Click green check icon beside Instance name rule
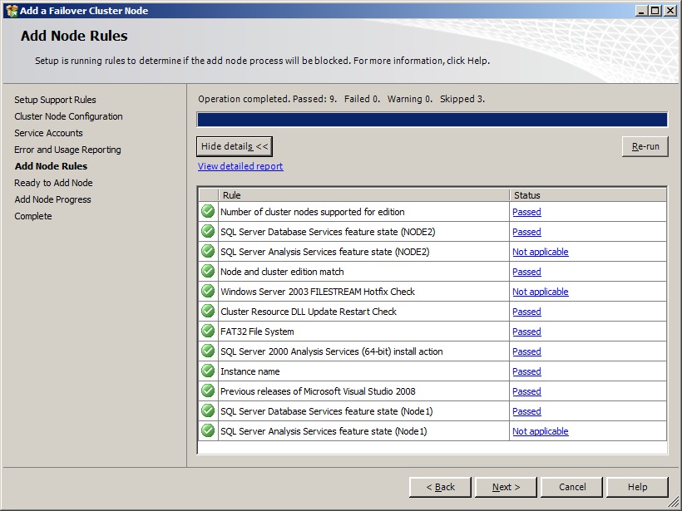Viewport: 682px width, 511px height. click(x=208, y=371)
